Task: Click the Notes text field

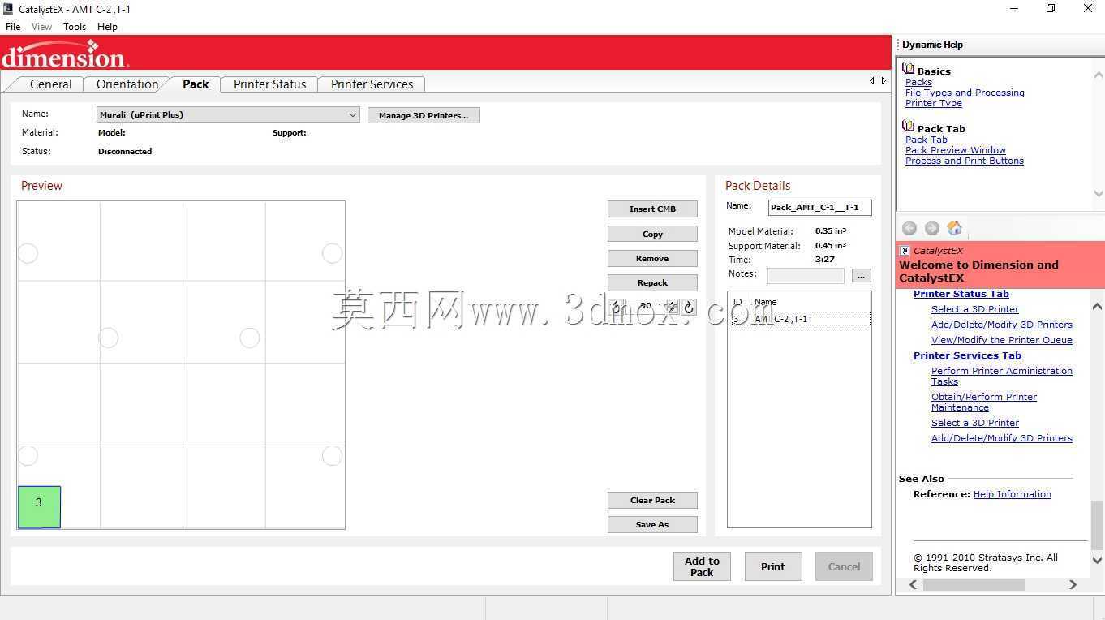Action: click(806, 276)
